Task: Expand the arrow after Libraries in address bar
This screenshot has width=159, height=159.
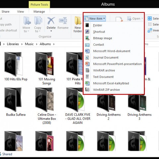Action: 22,44
